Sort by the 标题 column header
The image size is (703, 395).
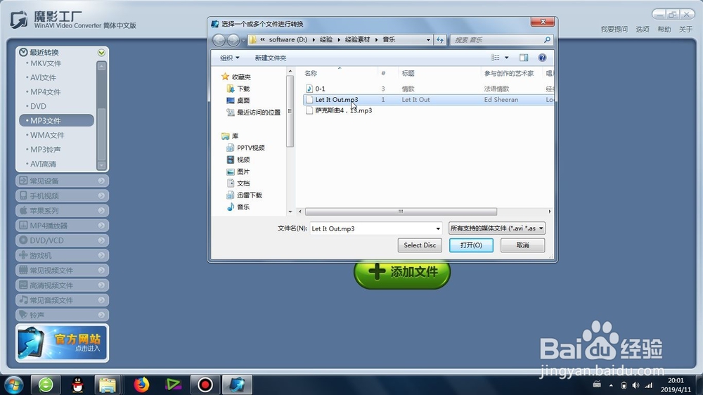point(408,73)
